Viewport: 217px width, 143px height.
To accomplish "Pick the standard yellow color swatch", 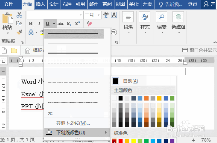I will (x=133, y=141).
